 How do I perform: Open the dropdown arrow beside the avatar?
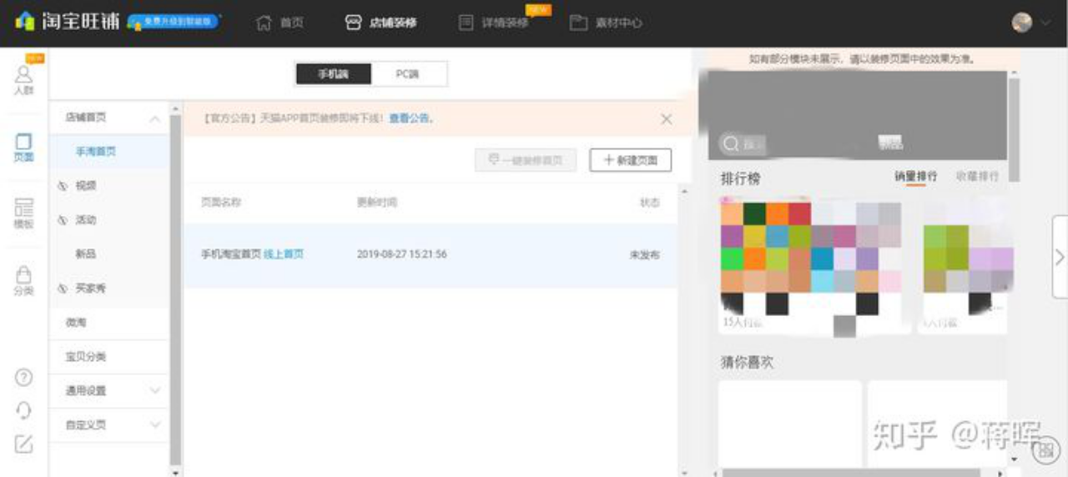pos(1045,23)
